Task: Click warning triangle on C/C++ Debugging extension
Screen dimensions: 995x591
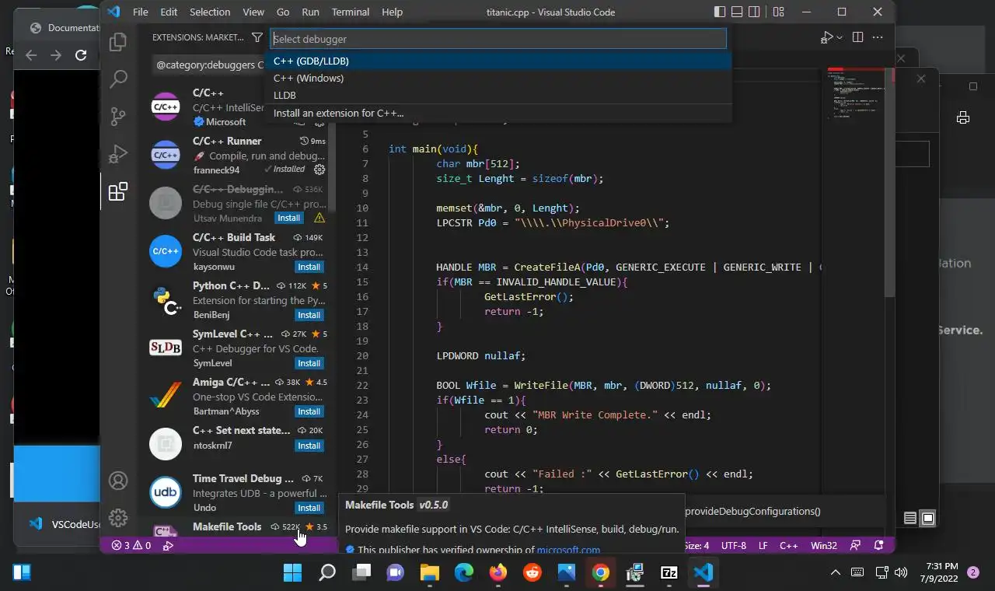Action: [x=319, y=219]
